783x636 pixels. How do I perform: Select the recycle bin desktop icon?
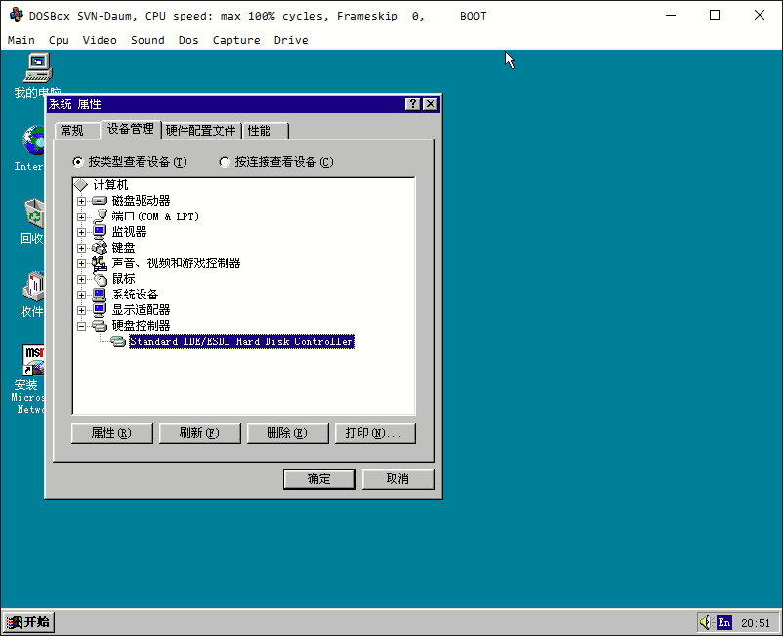point(34,214)
